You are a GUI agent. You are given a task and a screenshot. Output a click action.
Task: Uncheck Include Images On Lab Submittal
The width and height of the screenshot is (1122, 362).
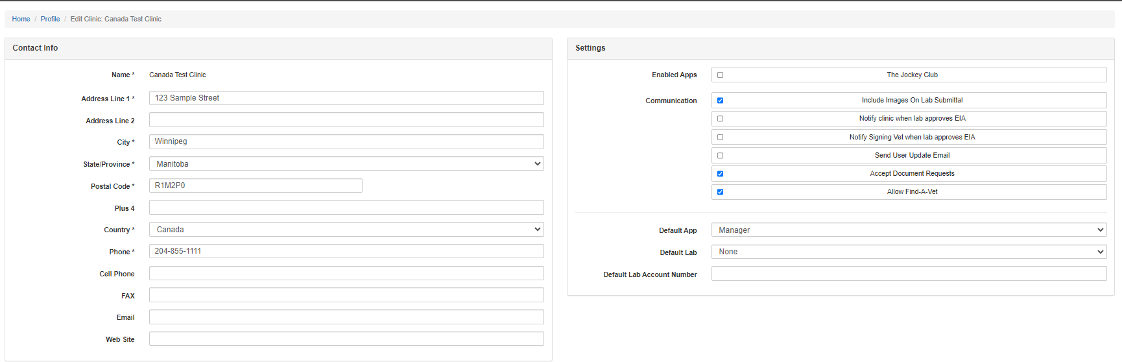point(720,101)
